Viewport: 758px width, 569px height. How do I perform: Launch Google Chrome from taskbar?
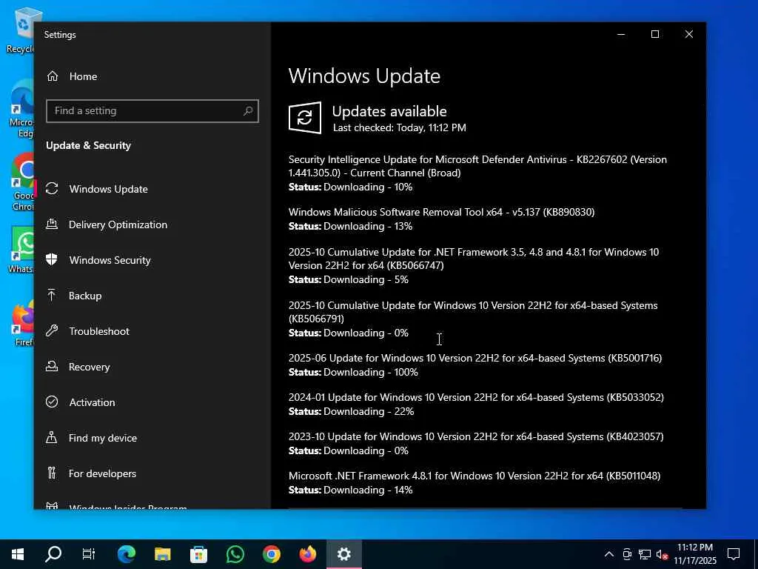coord(271,554)
